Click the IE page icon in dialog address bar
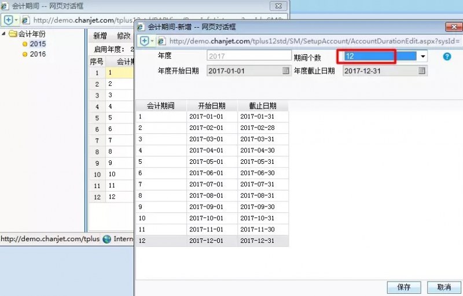The image size is (463, 296). click(x=161, y=41)
